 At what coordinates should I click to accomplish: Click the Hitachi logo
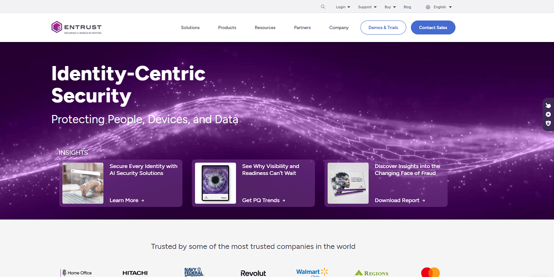click(135, 273)
